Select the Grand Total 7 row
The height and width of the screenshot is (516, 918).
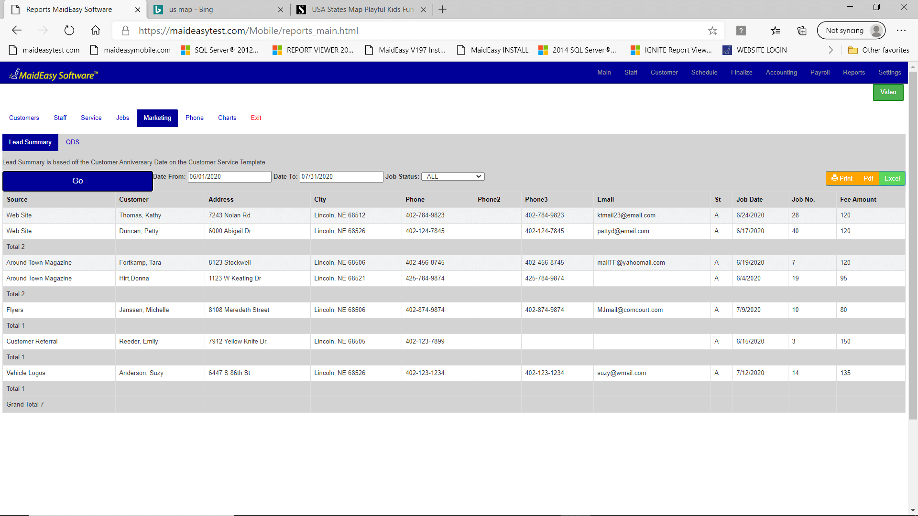[454, 405]
